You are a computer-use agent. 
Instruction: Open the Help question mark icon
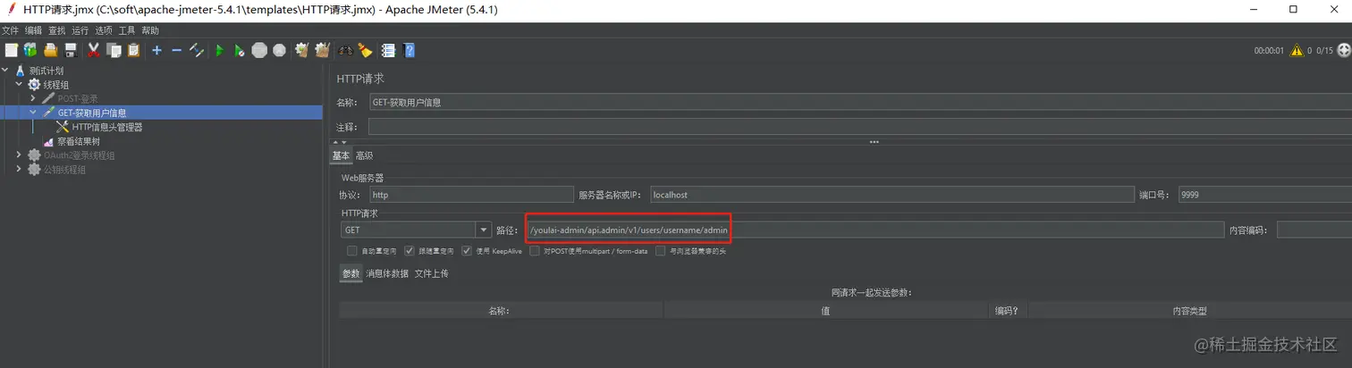[x=410, y=50]
